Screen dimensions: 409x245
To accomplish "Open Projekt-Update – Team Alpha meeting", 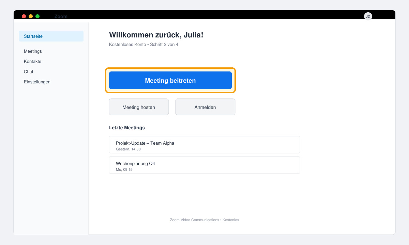I will (204, 145).
